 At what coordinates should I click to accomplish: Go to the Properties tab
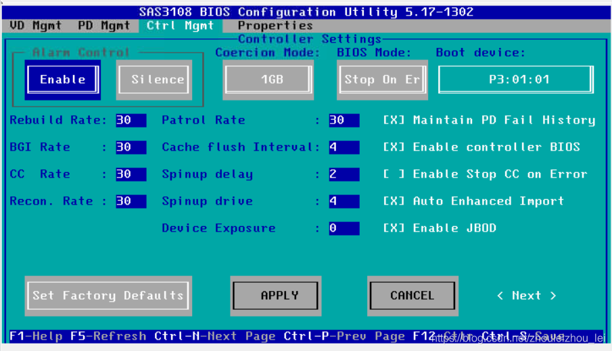pos(275,26)
